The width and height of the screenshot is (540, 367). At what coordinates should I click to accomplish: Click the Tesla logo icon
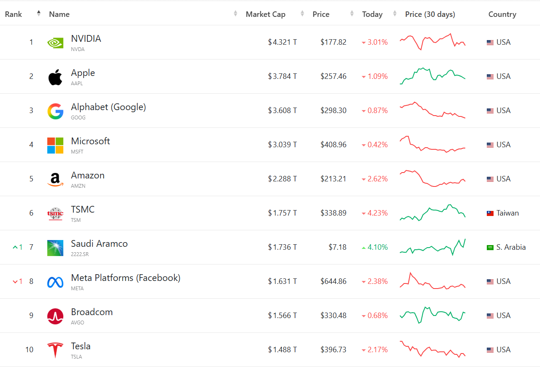tap(55, 350)
